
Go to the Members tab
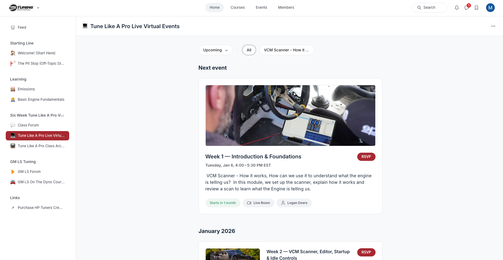tap(286, 8)
